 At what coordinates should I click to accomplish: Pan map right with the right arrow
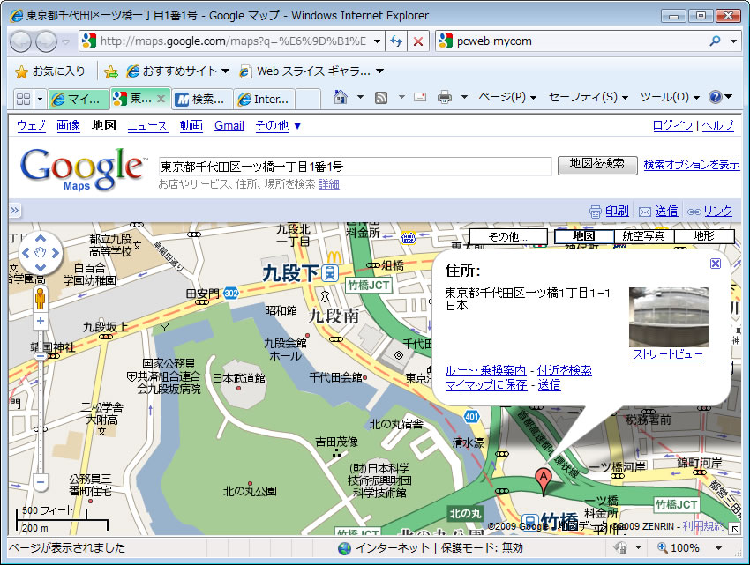[56, 253]
